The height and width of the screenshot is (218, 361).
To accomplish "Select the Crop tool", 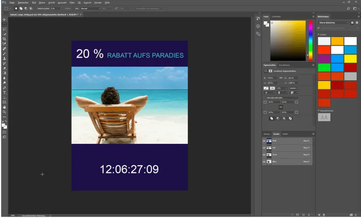I will [4, 39].
